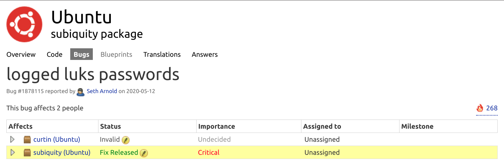Screen dimensions: 504x165
Task: Open the Answers tab
Action: [205, 54]
